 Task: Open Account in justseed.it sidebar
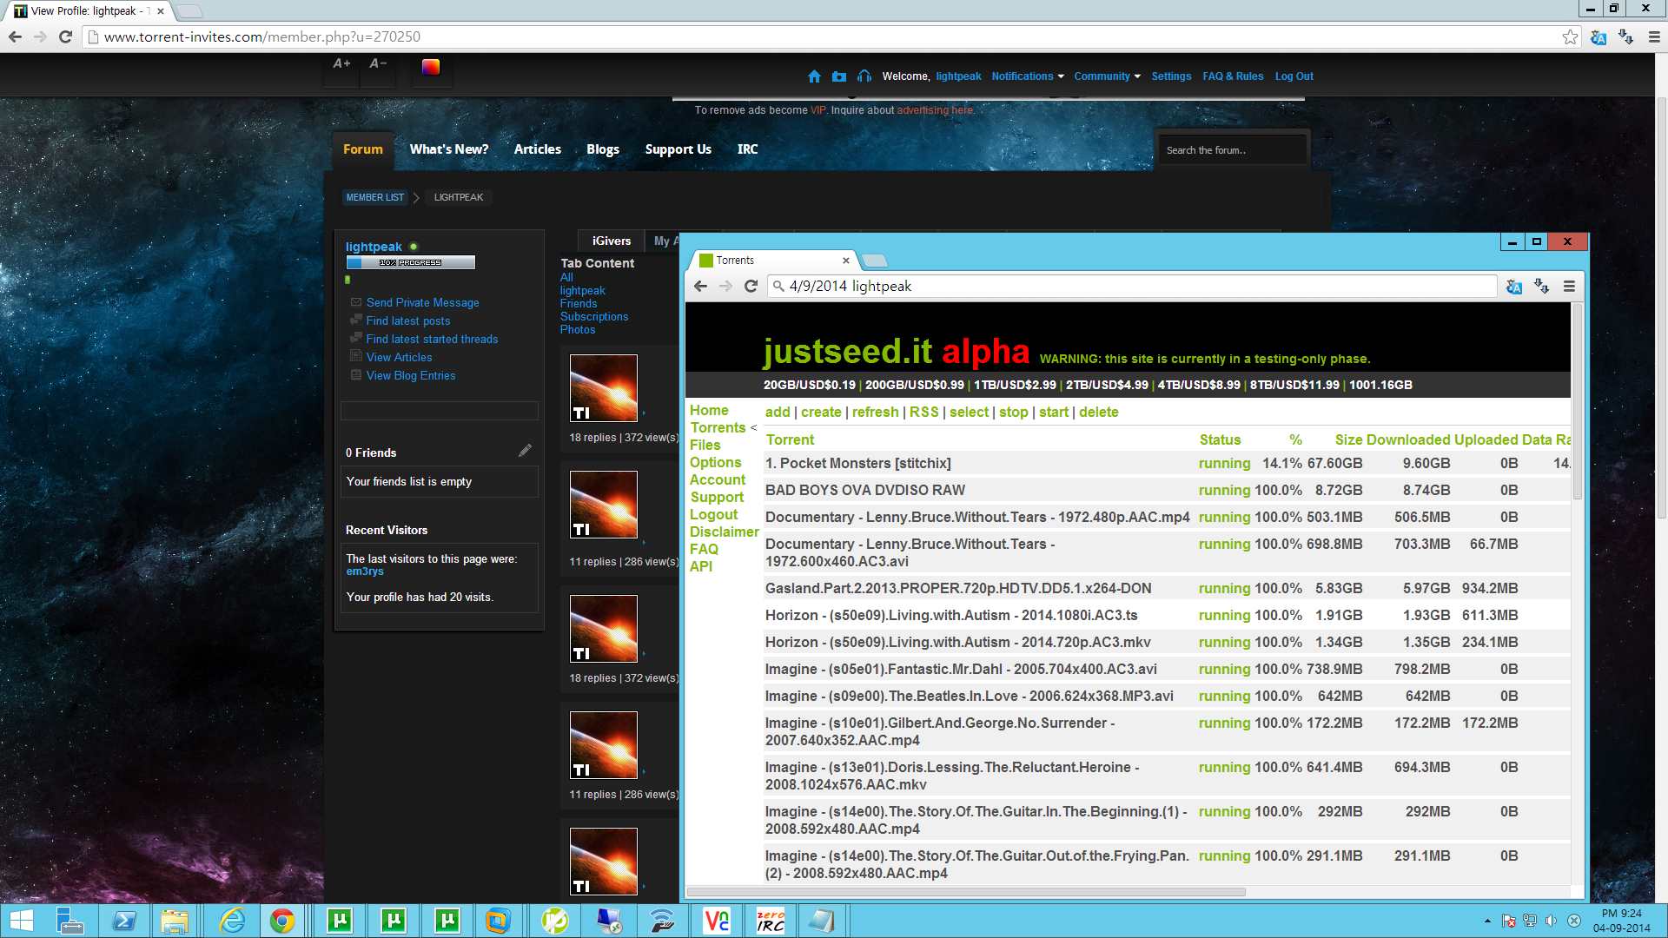(x=718, y=479)
